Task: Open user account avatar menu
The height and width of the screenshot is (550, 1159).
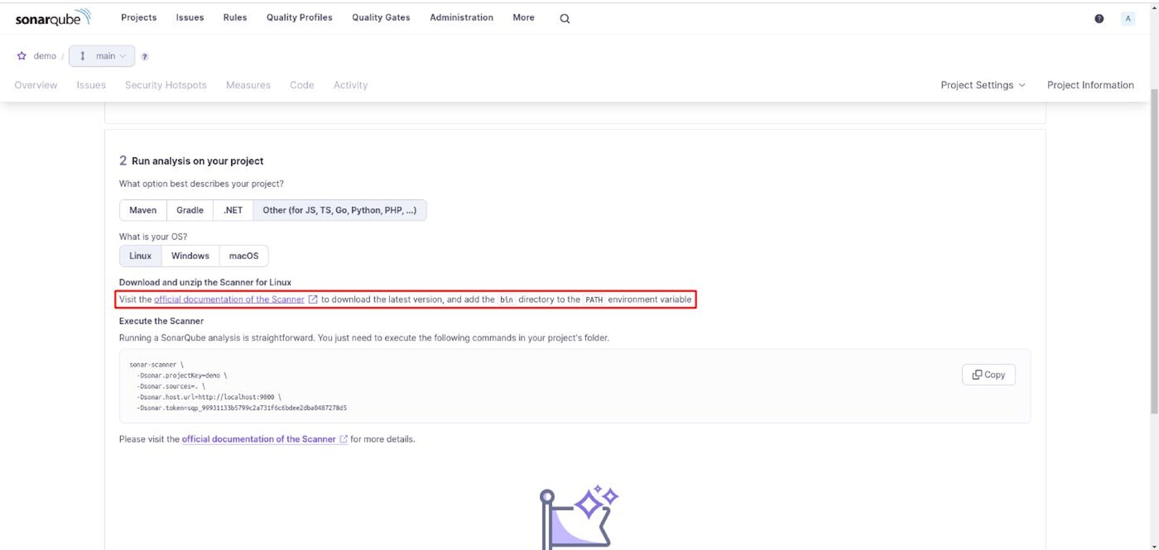Action: pyautogui.click(x=1127, y=19)
